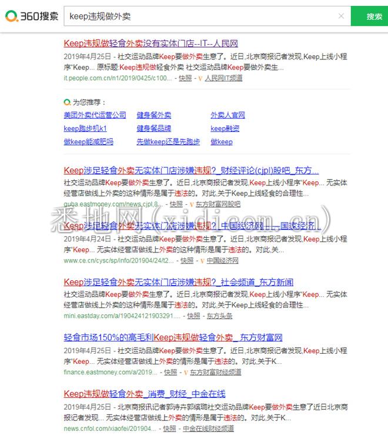This screenshot has height=448, width=388.
Task: Click URL text www.ce.cn/cysc/sp/info
Action: tap(119, 261)
